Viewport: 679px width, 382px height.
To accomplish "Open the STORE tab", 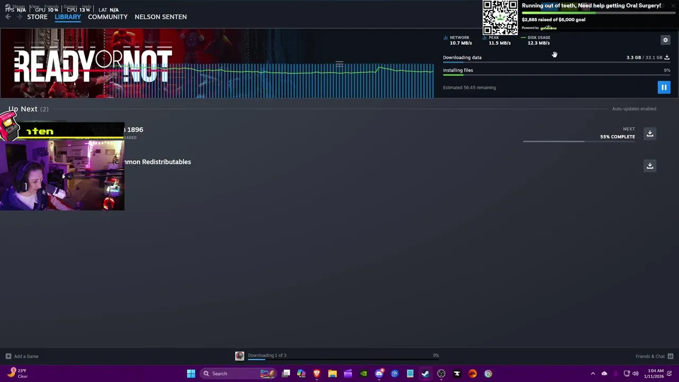I will (37, 17).
